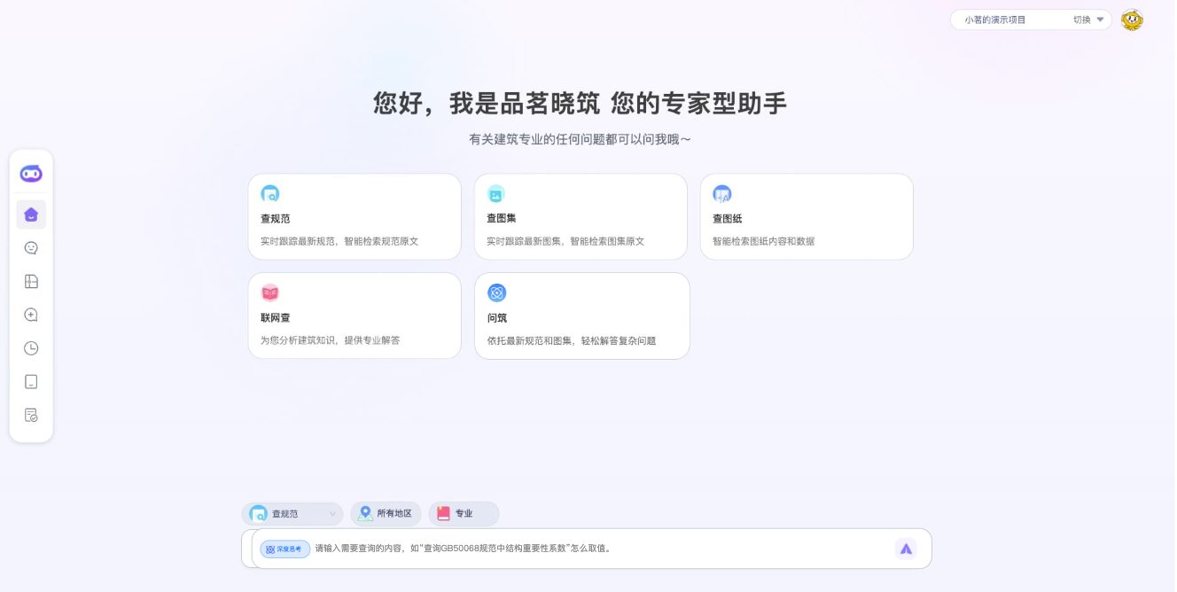This screenshot has height=592, width=1177.
Task: Open the 所有地区 region selector
Action: (386, 513)
